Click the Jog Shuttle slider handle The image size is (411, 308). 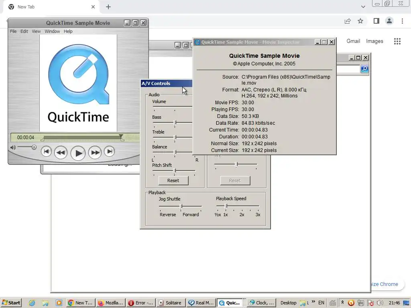tap(181, 207)
